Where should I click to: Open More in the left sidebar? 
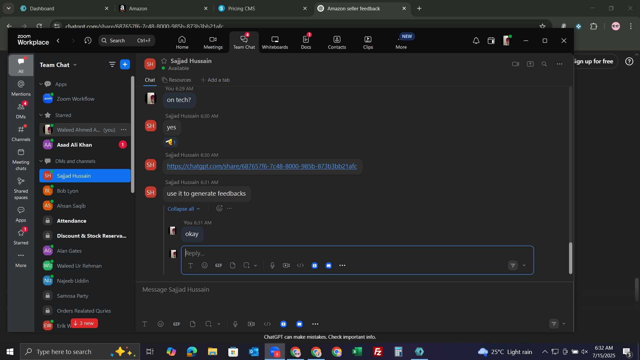(x=21, y=260)
